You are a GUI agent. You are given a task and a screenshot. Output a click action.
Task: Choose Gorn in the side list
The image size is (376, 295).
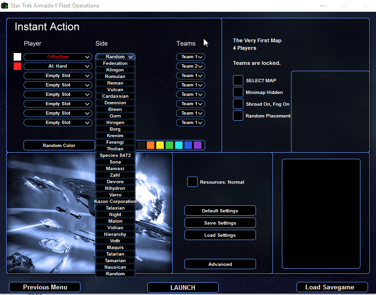tap(115, 116)
